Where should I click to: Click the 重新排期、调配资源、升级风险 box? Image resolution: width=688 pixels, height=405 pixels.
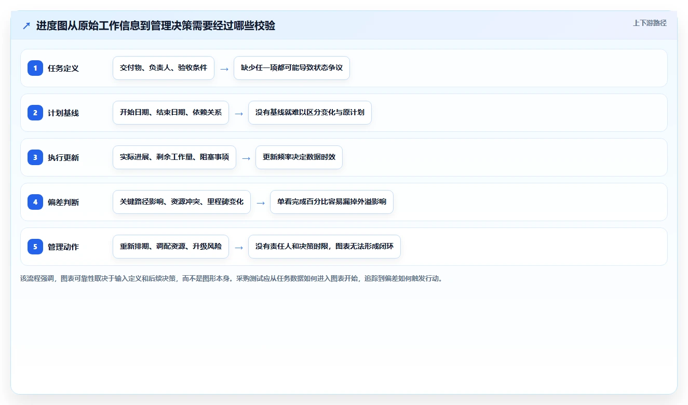tap(171, 247)
